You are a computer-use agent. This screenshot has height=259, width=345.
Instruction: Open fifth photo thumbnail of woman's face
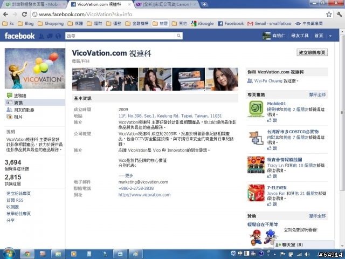(x=222, y=79)
